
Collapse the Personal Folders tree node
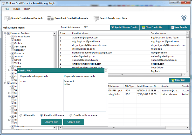(5, 33)
